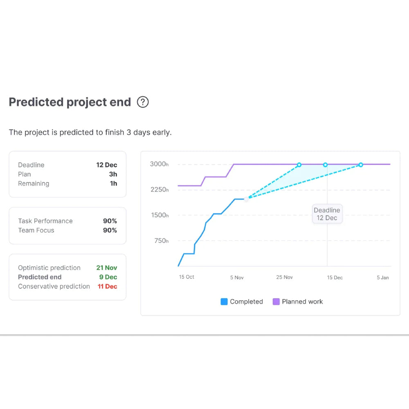Click the Predicted end 9 Dec date
This screenshot has width=409, height=409.
tap(108, 277)
